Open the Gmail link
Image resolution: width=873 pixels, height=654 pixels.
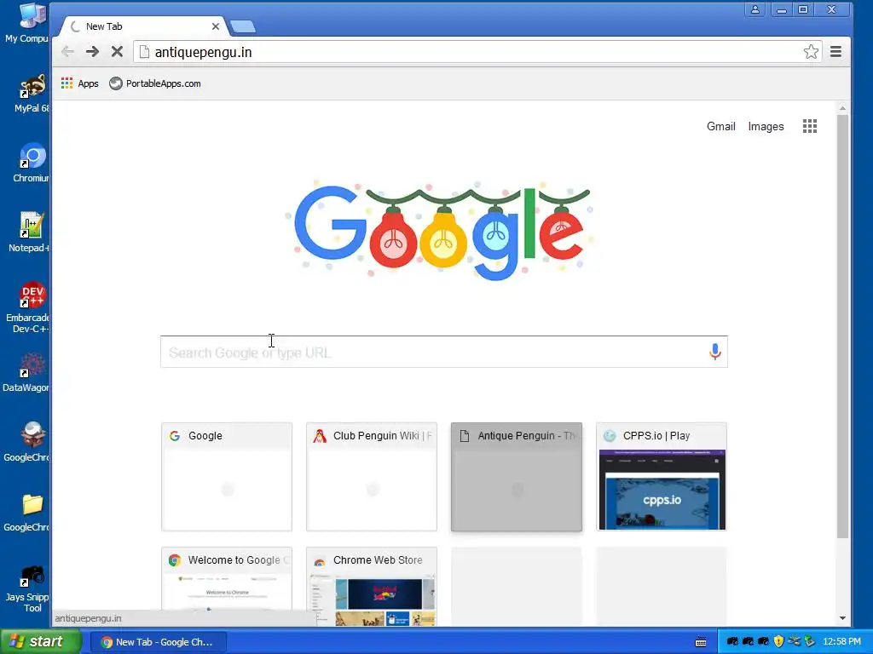tap(721, 126)
